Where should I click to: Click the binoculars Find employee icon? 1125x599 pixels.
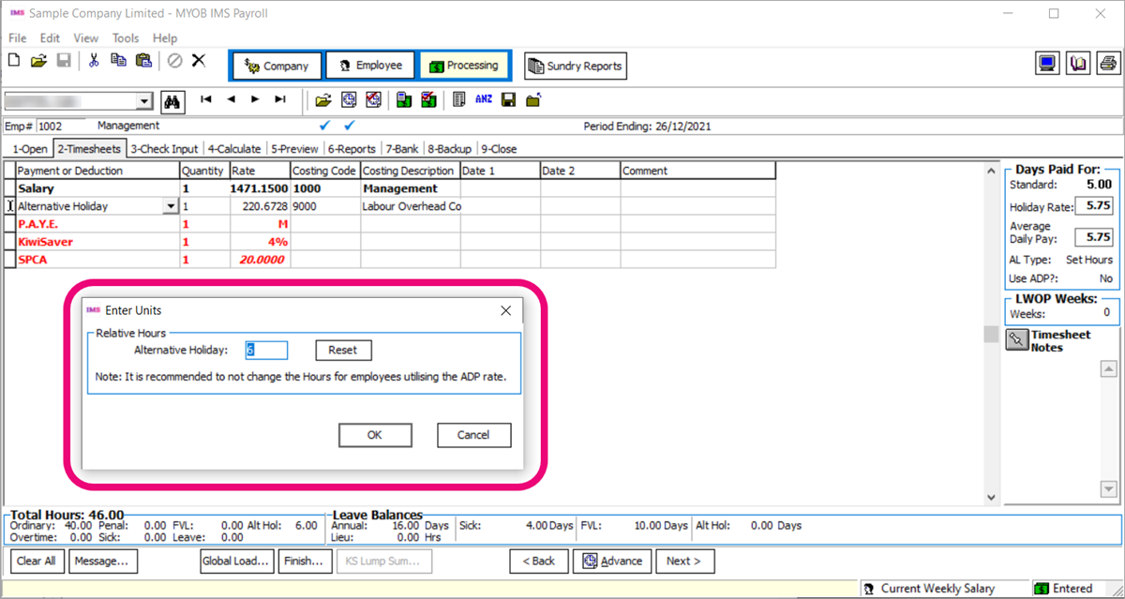(x=172, y=101)
